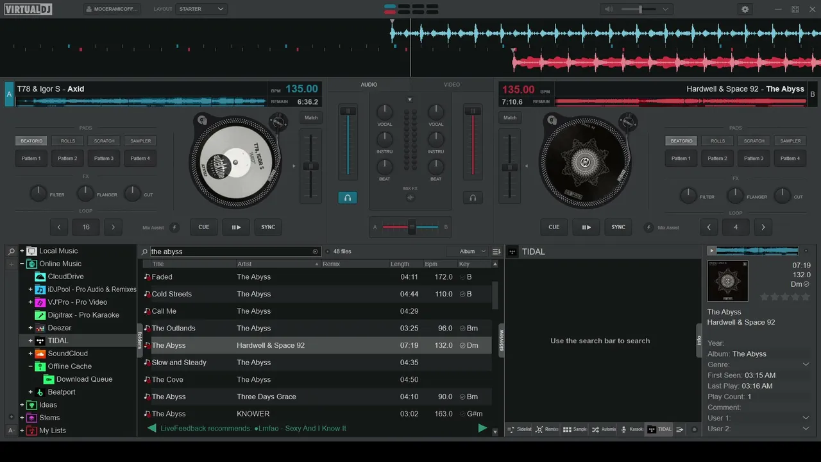Viewport: 821px width, 462px height.
Task: Click the Offline Cache folder icon
Action: tap(40, 366)
